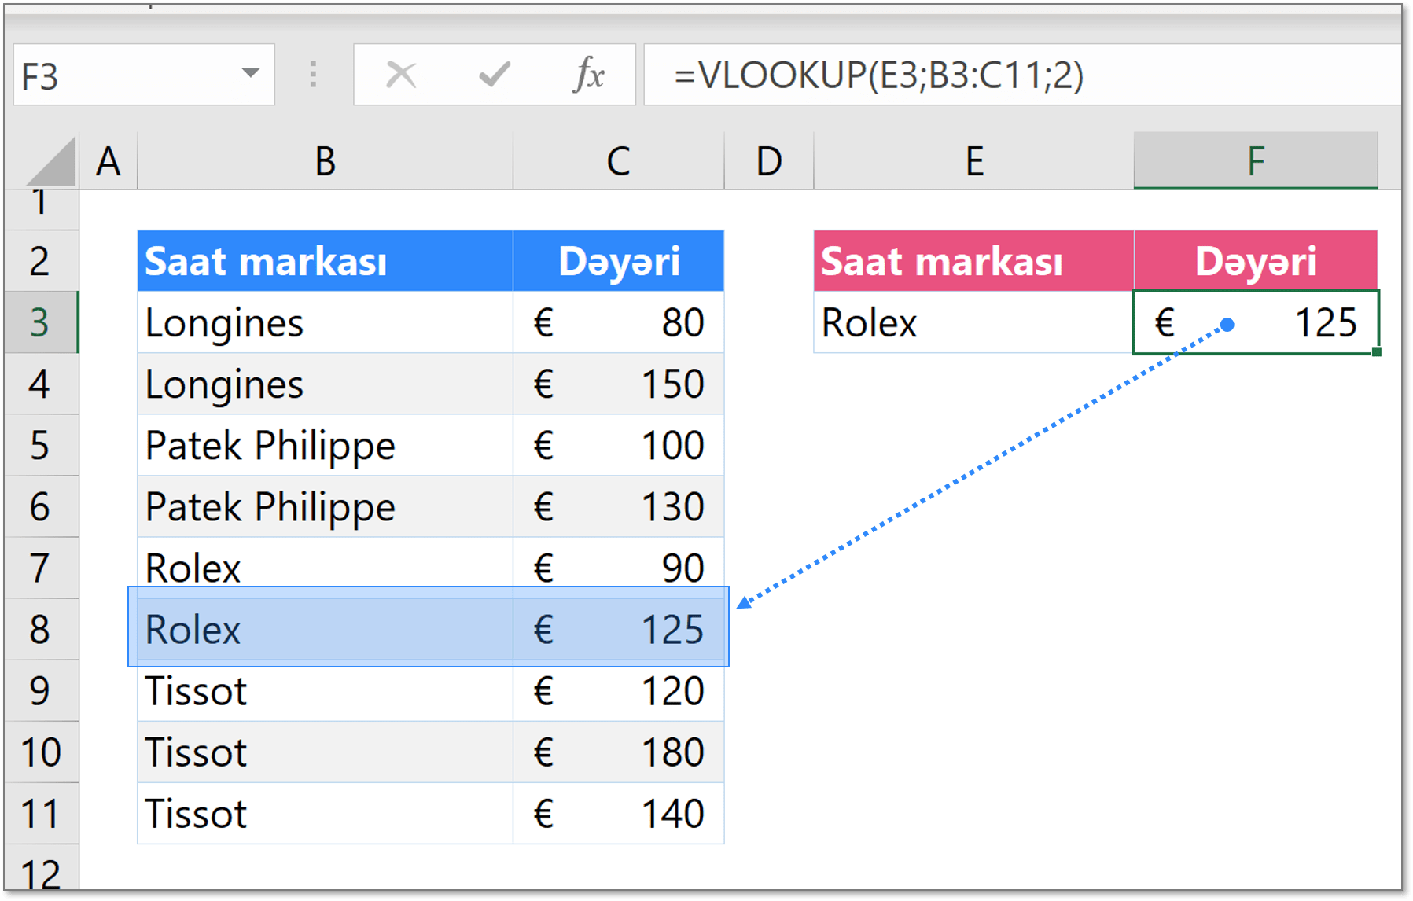Click the pink 'Saat markası' header cell
The width and height of the screenshot is (1413, 901).
(x=973, y=261)
